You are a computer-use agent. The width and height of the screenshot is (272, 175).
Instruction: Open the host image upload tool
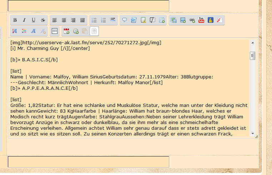(173, 20)
